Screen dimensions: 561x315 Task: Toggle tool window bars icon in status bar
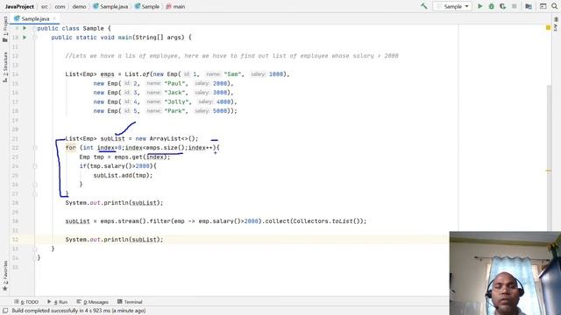coord(5,311)
